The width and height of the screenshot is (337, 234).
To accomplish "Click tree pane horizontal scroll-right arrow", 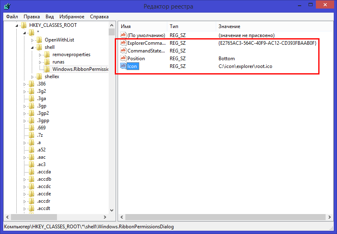I will pyautogui.click(x=105, y=217).
